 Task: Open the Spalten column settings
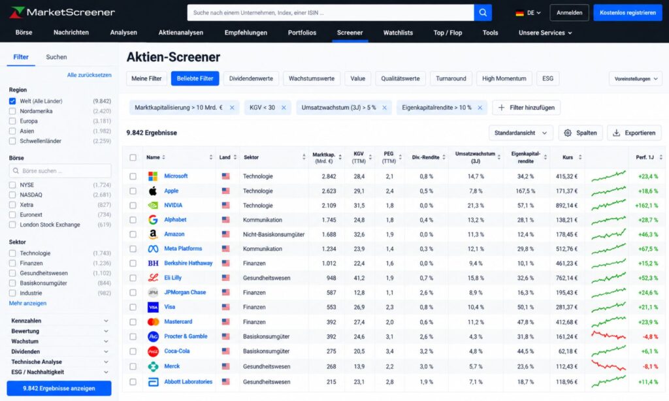point(581,133)
